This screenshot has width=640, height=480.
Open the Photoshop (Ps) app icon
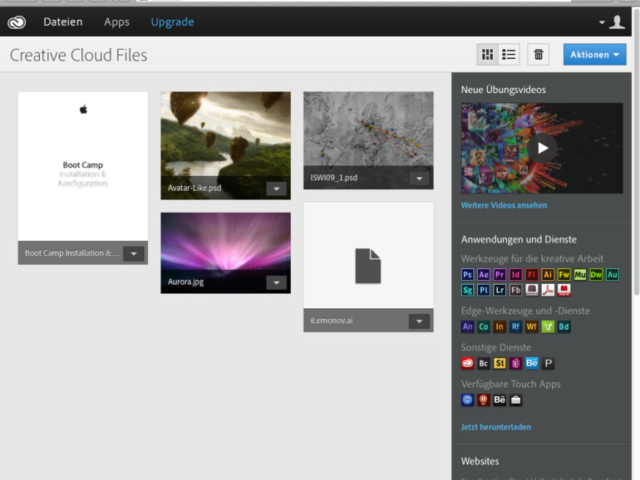coord(467,274)
